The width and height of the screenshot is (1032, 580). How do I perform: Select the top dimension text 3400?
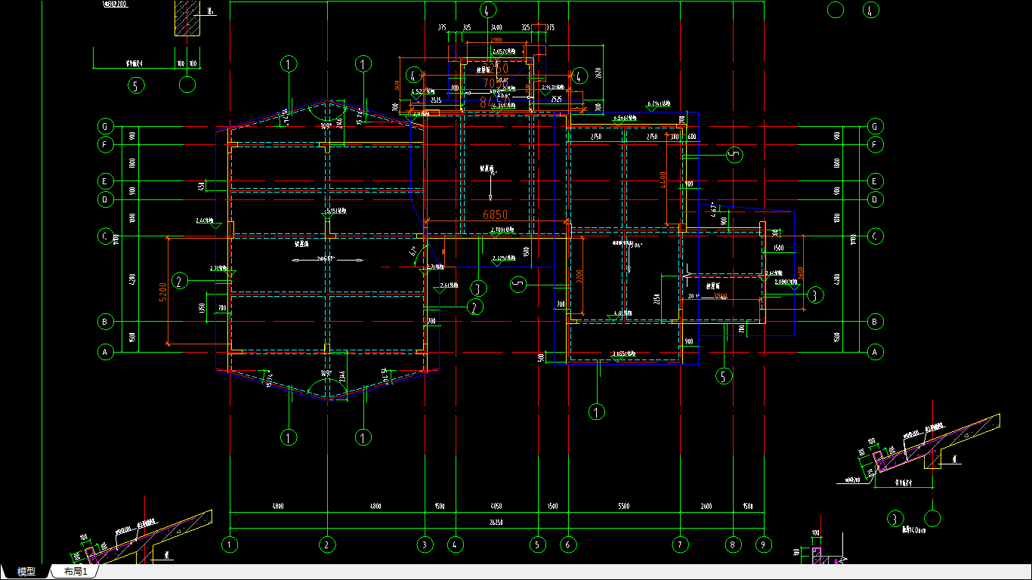click(x=496, y=27)
